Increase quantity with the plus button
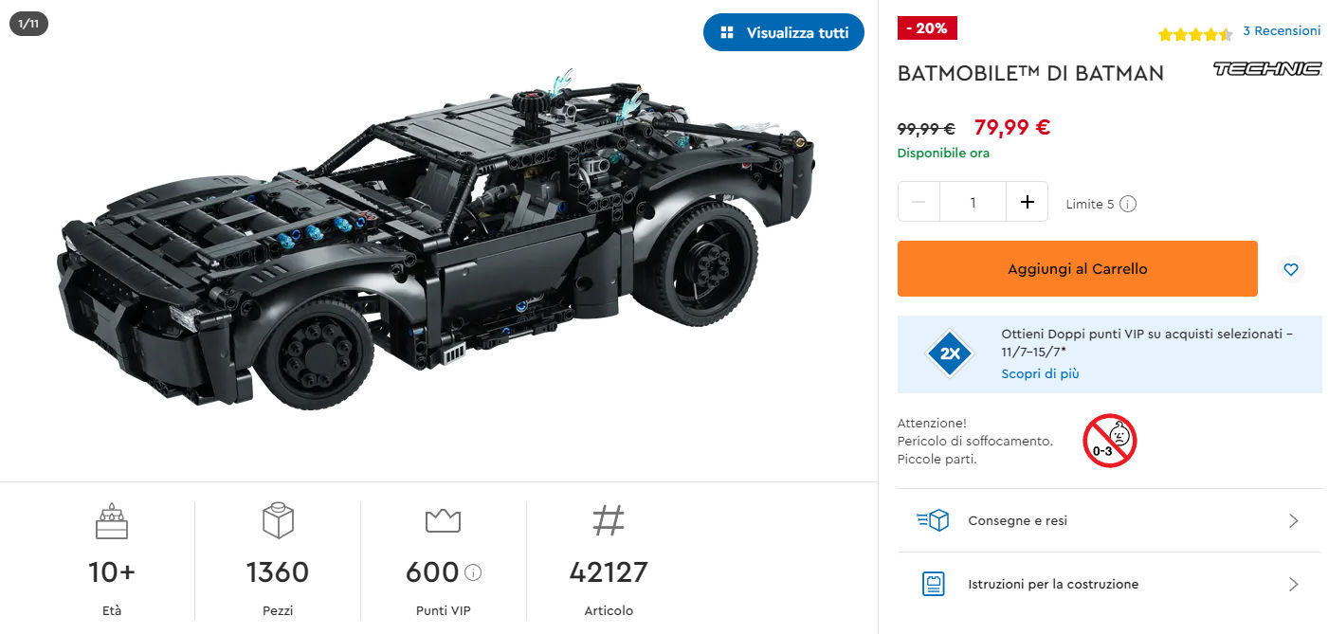Screen dimensions: 1328x634 [1027, 202]
